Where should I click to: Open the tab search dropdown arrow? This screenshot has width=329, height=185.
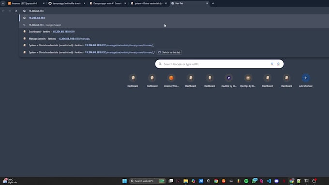point(3,3)
